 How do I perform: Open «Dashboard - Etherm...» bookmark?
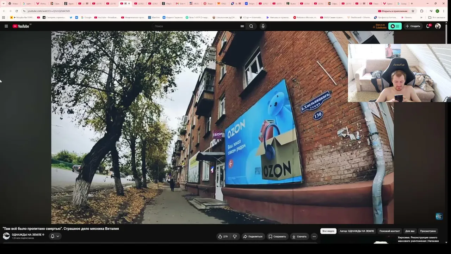[x=359, y=17]
